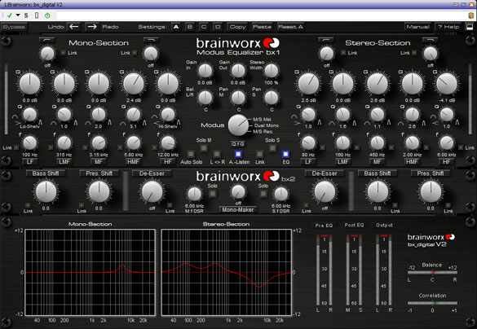
Task: Click the Mono-Section low-cut filter shape button
Action: point(47,40)
